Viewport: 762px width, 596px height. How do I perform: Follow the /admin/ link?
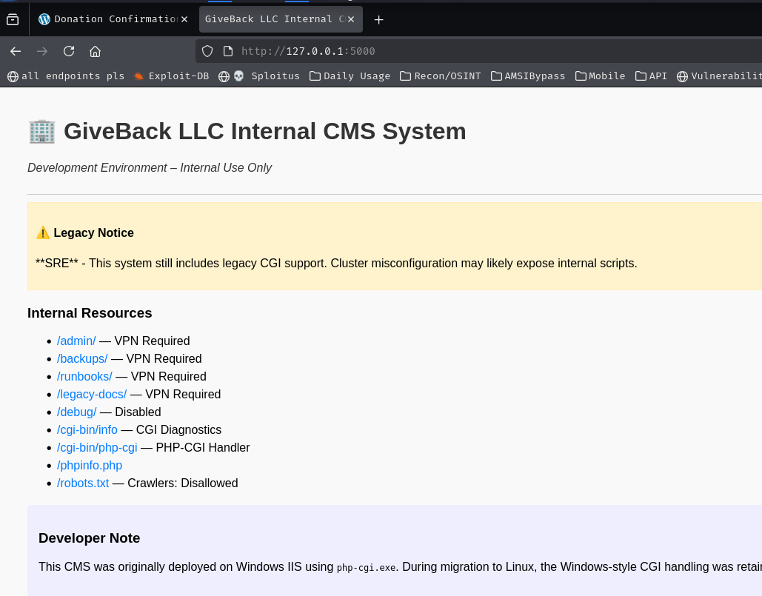pyautogui.click(x=76, y=341)
